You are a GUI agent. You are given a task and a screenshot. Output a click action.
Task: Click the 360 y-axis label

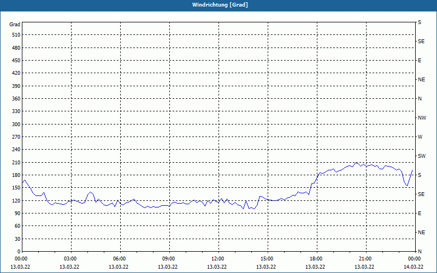[16, 99]
